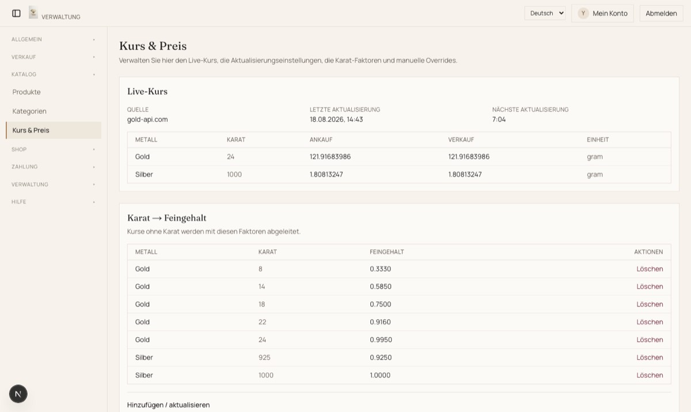
Task: Open the Mein Konto button
Action: [602, 13]
